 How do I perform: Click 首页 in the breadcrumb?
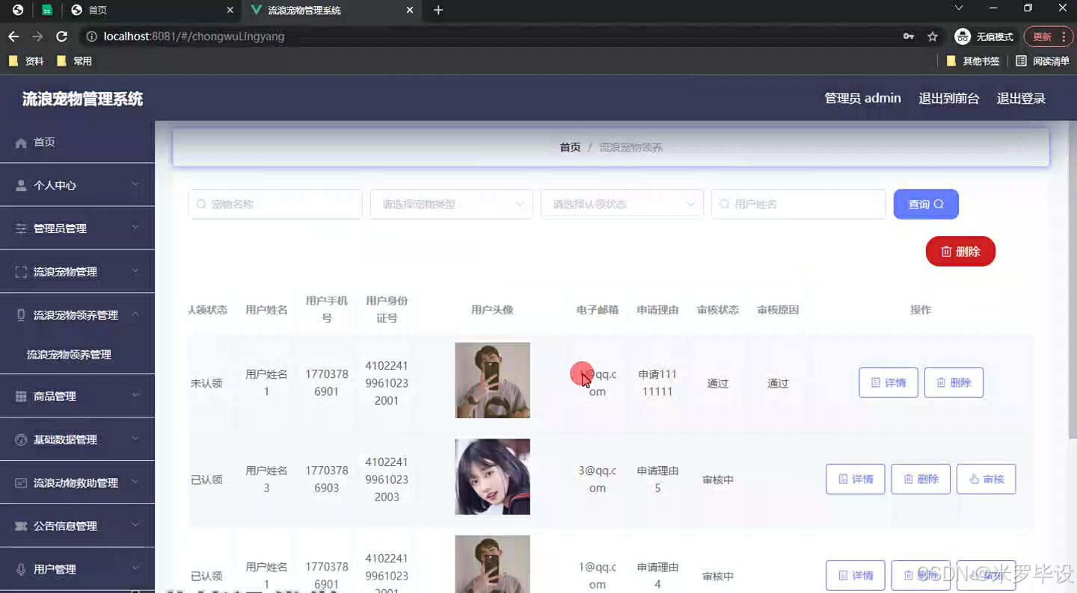(x=570, y=148)
